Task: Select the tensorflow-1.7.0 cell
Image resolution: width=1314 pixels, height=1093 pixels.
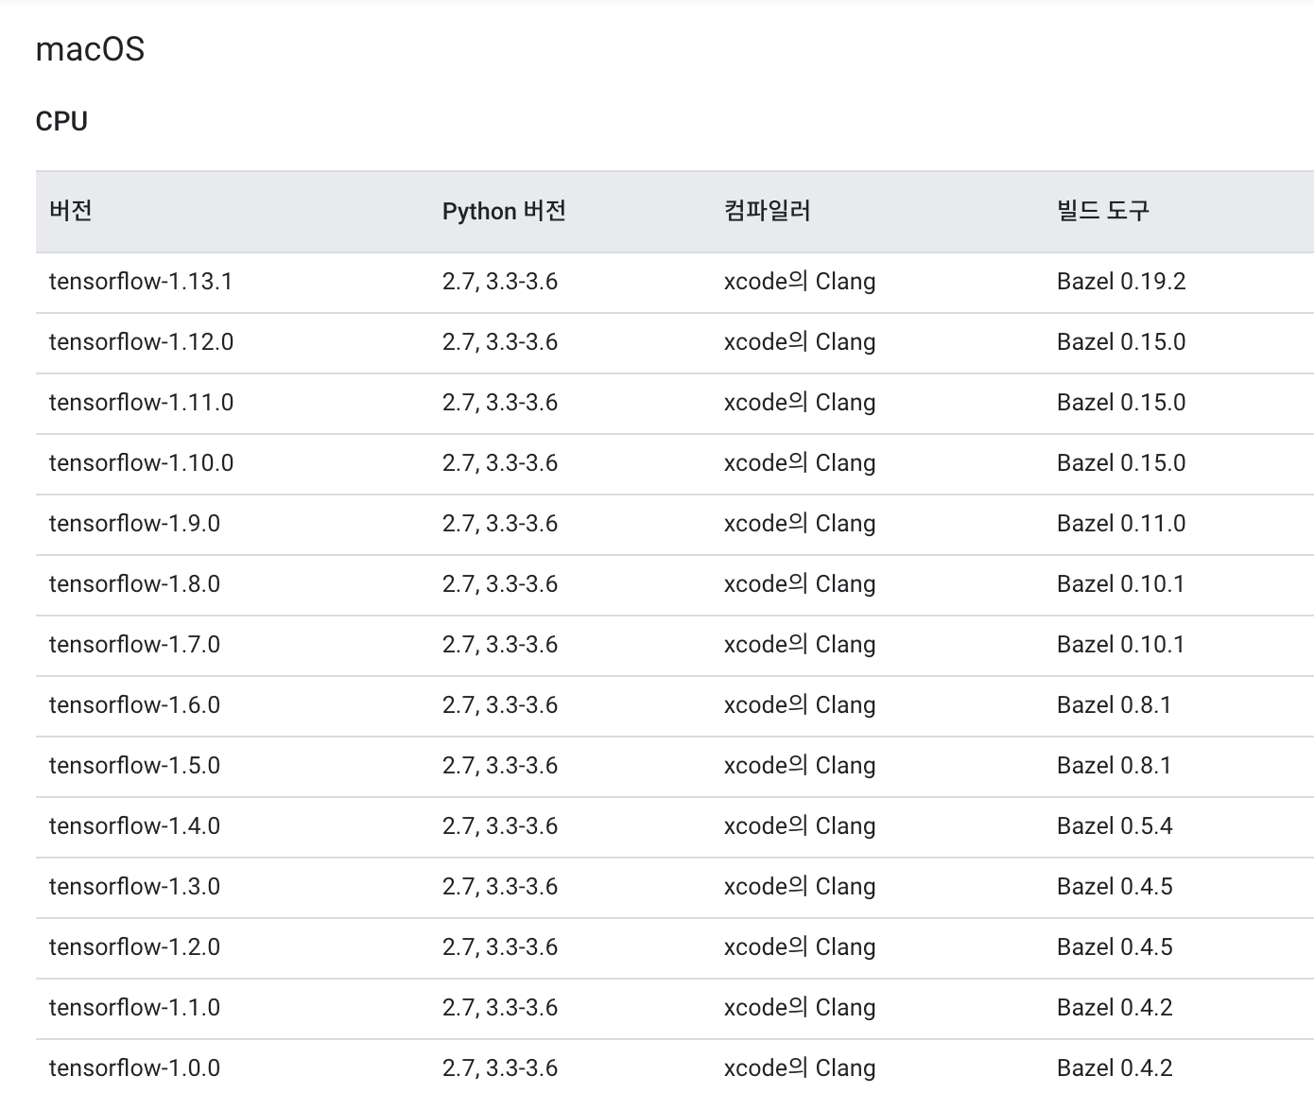Action: click(134, 645)
